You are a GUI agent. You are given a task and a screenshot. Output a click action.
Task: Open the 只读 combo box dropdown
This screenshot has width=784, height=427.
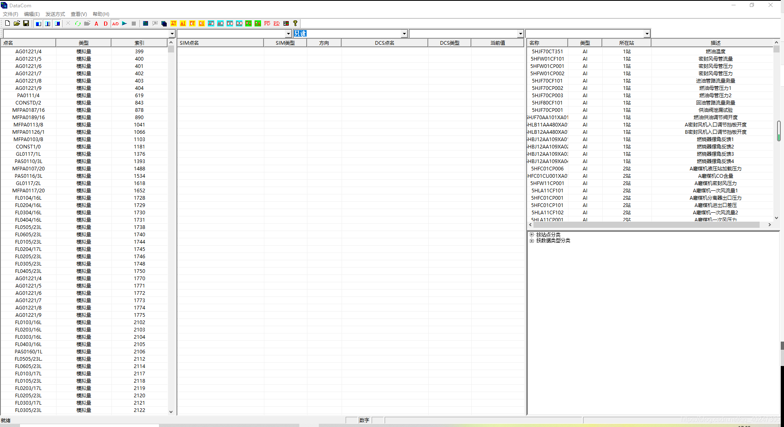(x=404, y=34)
